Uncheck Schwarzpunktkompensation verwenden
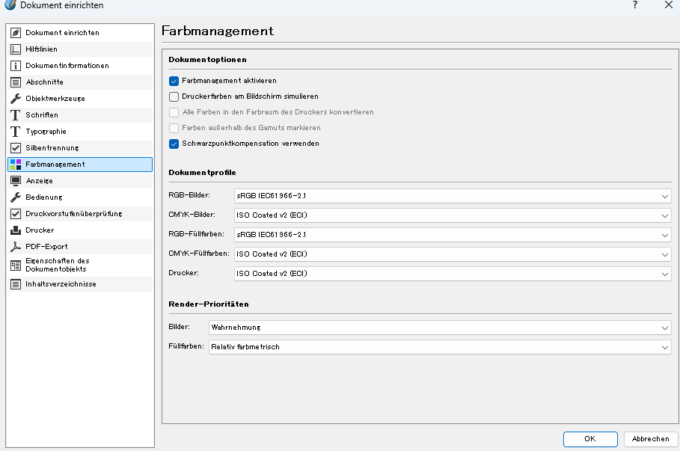This screenshot has height=451, width=680. pos(174,144)
